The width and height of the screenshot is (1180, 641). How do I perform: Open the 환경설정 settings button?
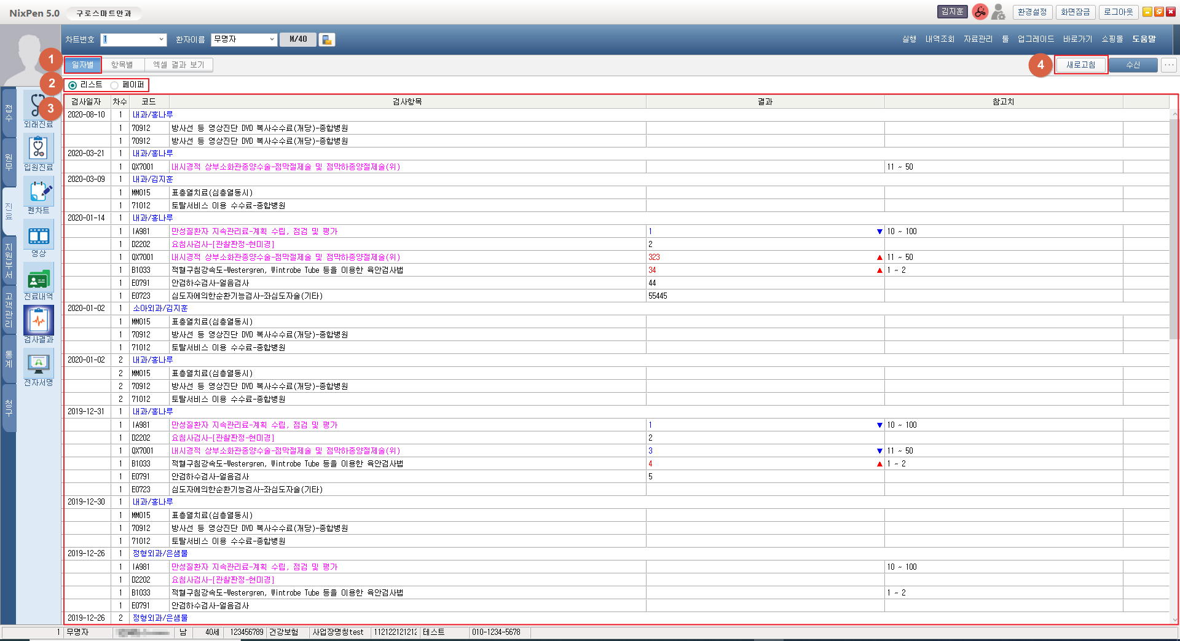coord(1032,12)
